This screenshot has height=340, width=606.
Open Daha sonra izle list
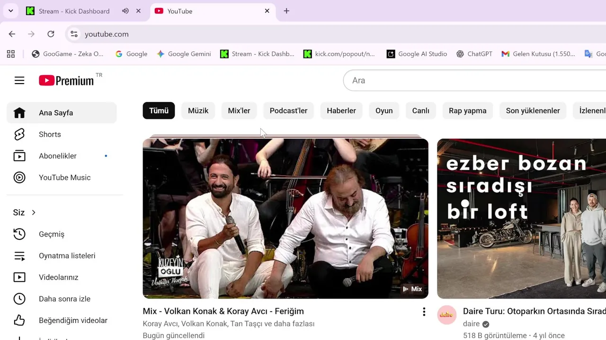pos(62,299)
